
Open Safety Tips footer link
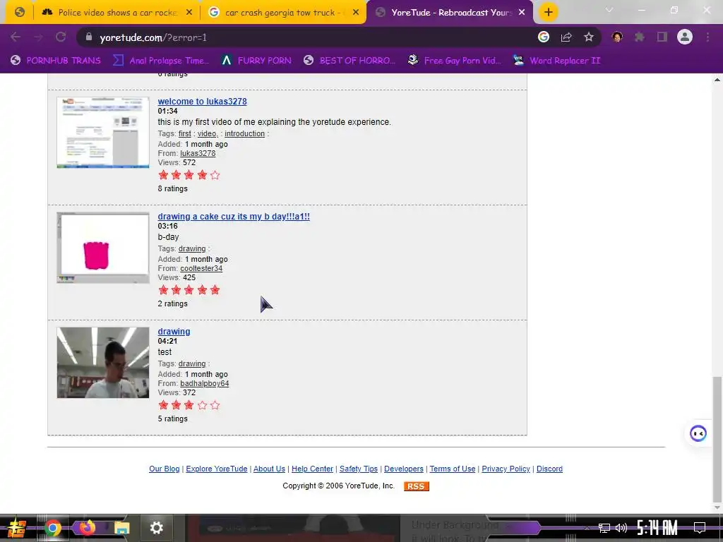click(x=358, y=469)
